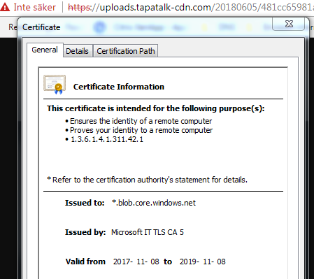
Task: Click the 'Issued by:' label
Action: [85, 232]
